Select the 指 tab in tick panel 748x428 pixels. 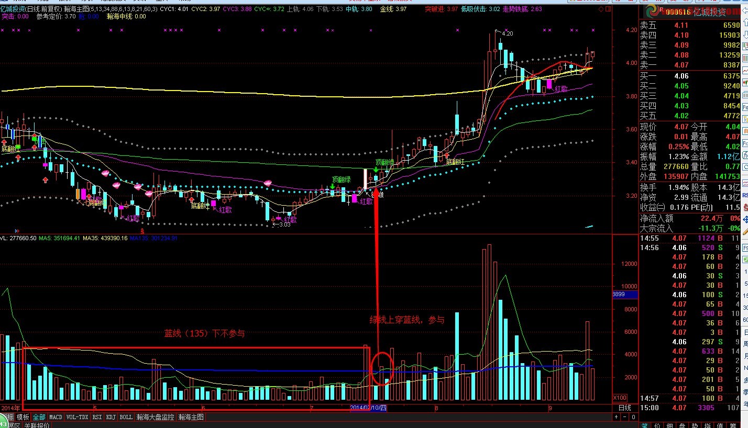[708, 425]
